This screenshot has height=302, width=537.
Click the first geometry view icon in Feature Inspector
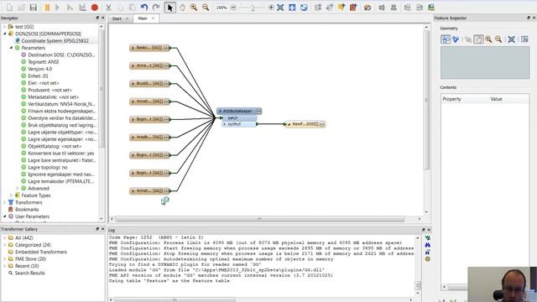pyautogui.click(x=446, y=39)
